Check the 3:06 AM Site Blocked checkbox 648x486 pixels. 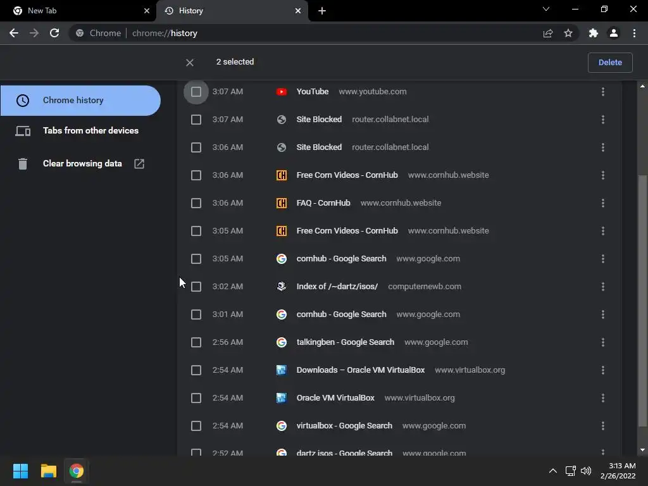[x=196, y=147]
